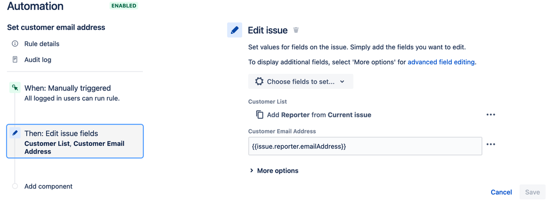Screen dimensions: 555x209
Task: Click the Audit log document icon
Action: coord(15,60)
